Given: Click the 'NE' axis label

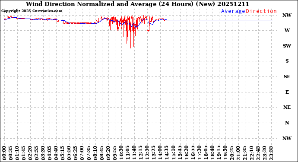Looking at the screenshot, I should [287, 107].
